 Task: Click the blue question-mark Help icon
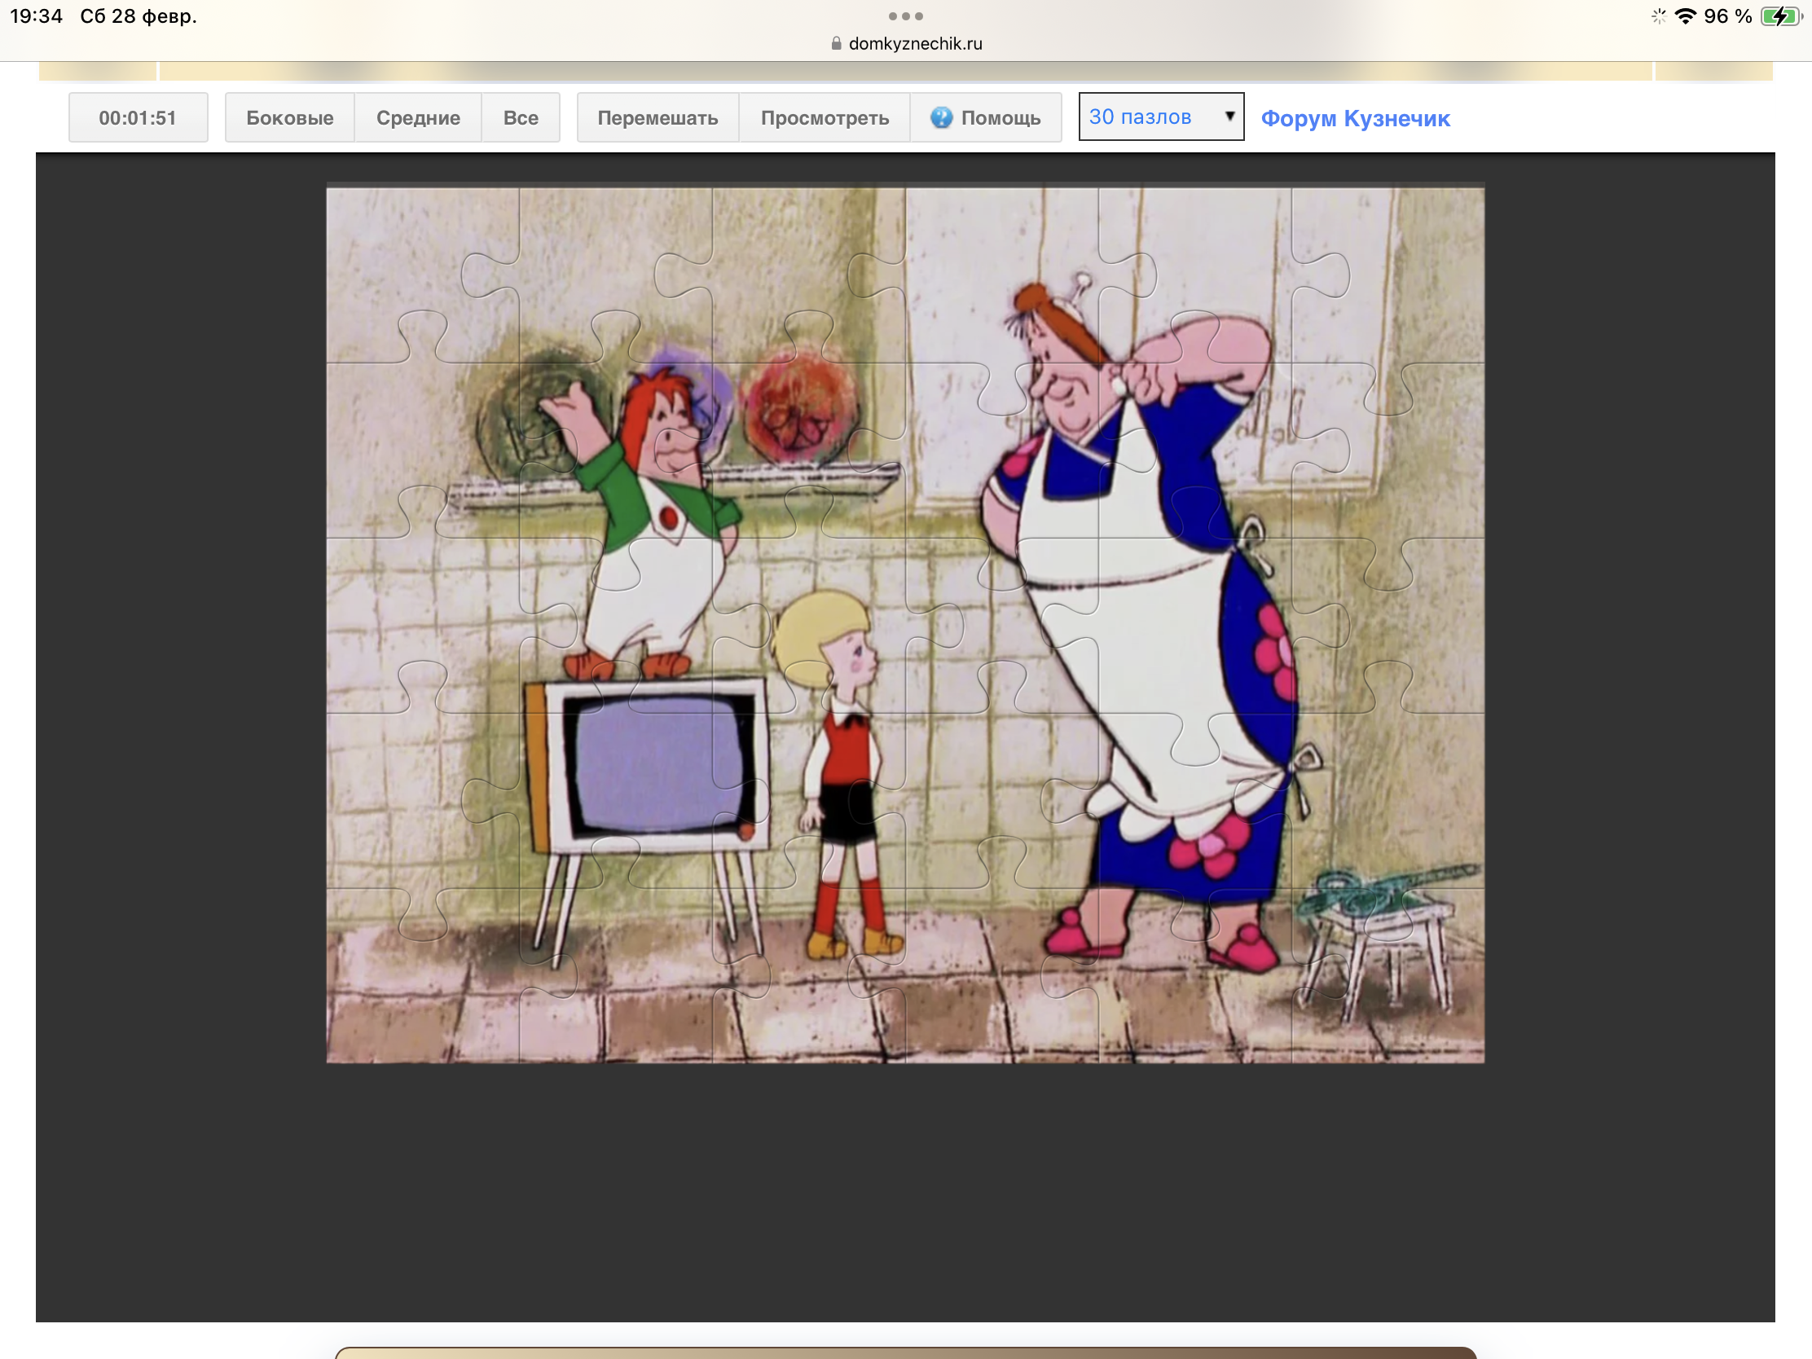click(941, 118)
